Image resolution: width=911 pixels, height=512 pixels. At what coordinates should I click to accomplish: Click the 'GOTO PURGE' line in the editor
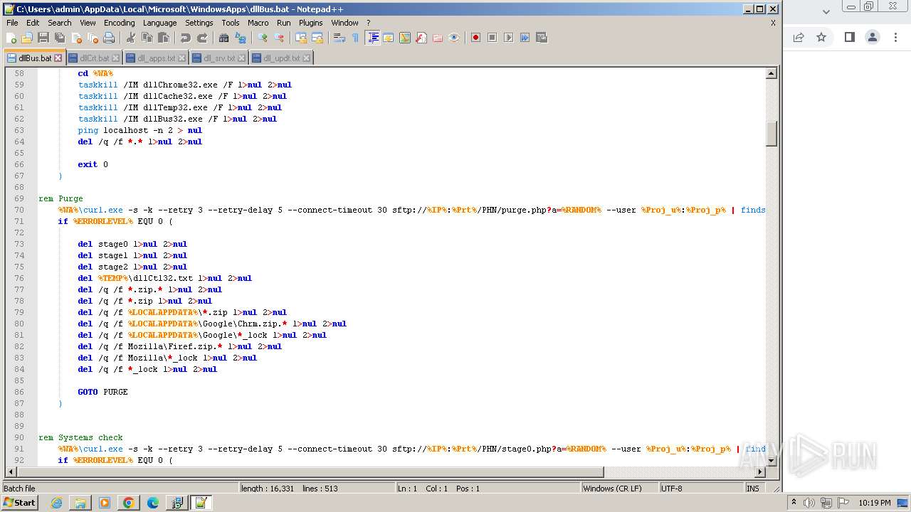click(102, 392)
